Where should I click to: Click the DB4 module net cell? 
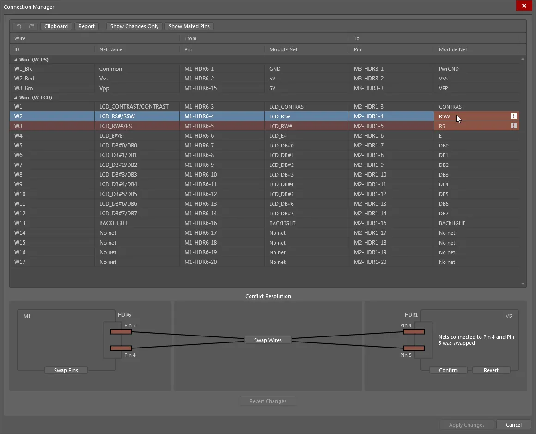[476, 184]
